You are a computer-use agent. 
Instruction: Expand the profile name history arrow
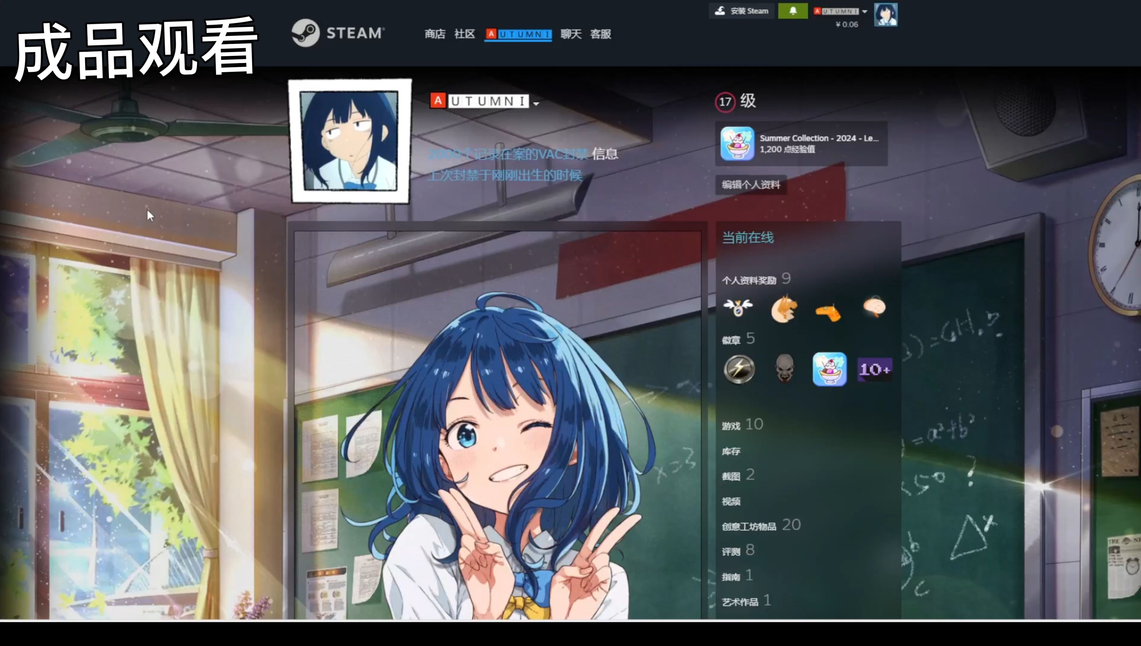(x=536, y=103)
